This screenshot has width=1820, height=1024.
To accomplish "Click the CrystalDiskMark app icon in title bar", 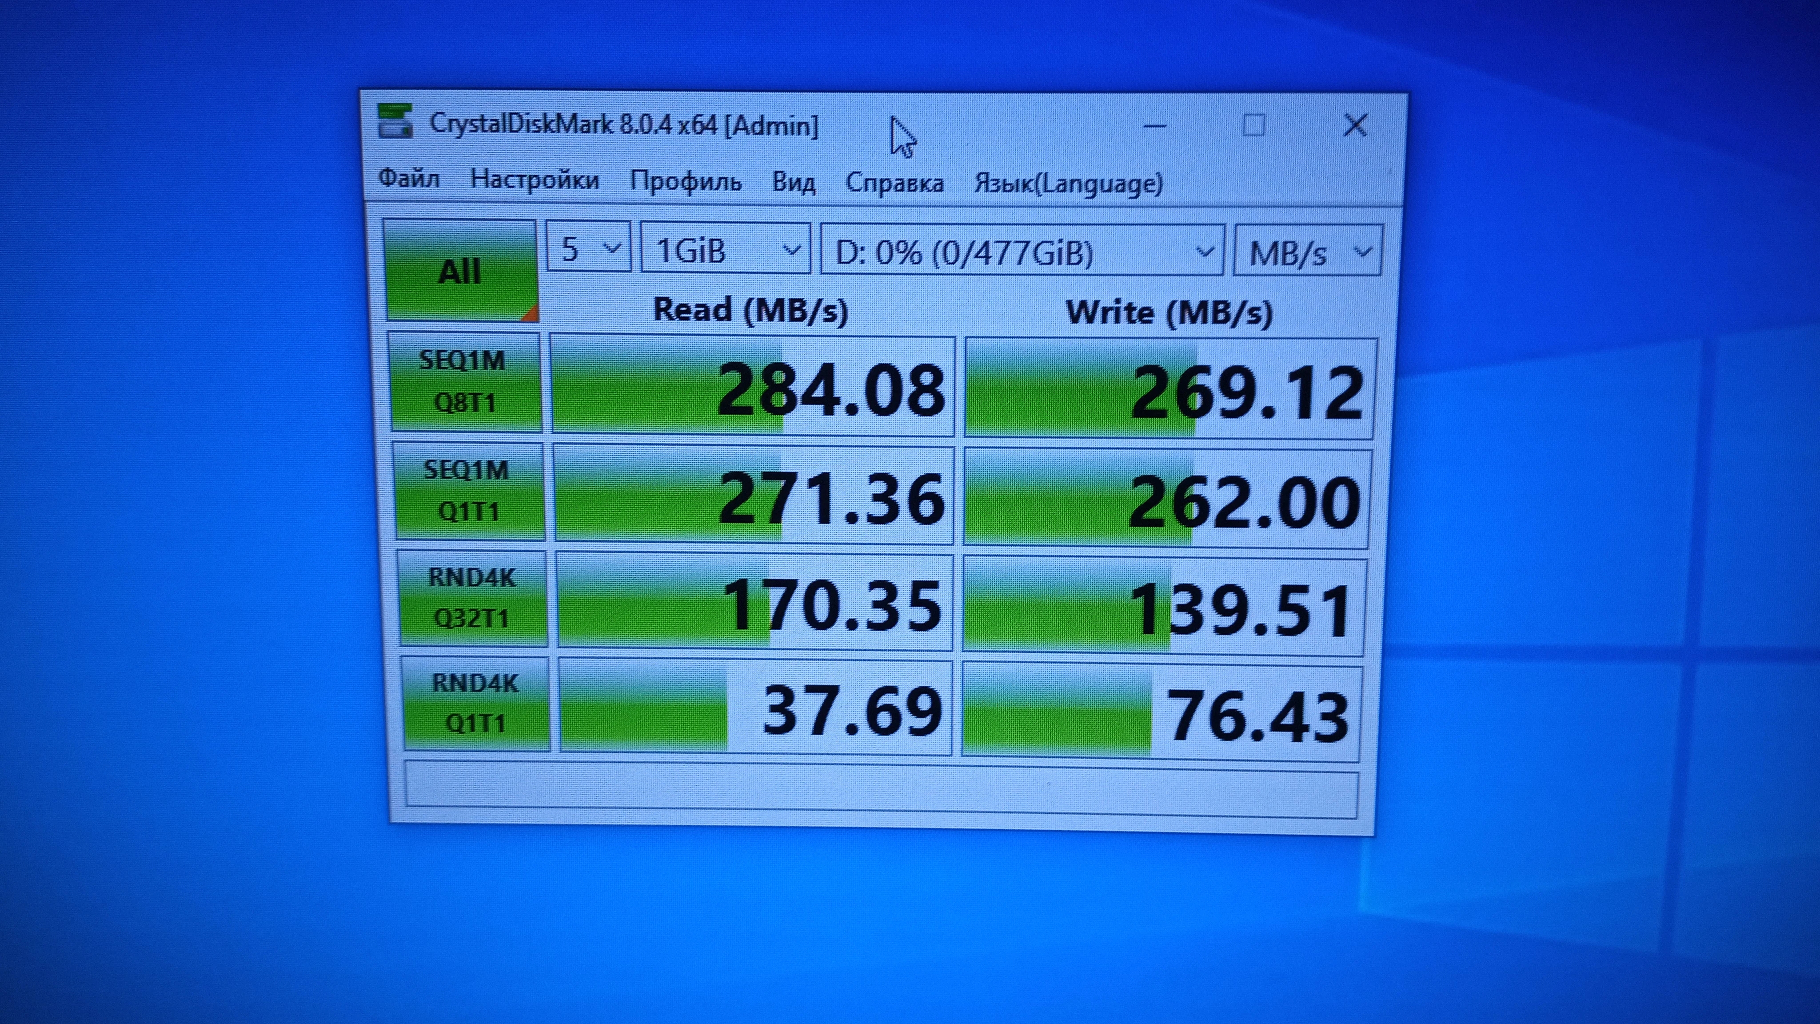I will point(395,121).
